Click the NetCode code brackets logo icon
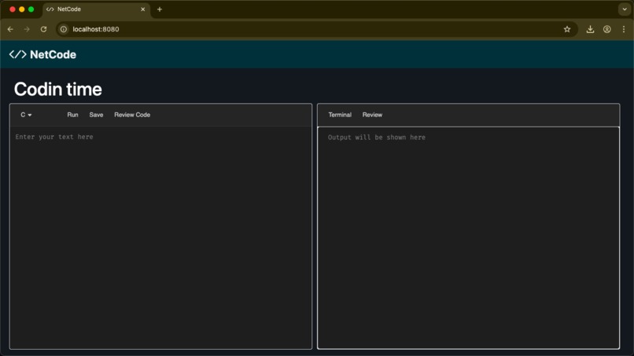Screen dimensions: 634x356 (x=18, y=54)
